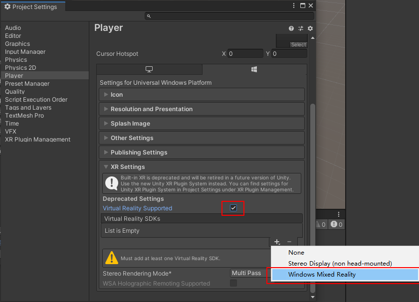Click the search magnifier in the search bar
This screenshot has width=419, height=302.
tap(148, 16)
